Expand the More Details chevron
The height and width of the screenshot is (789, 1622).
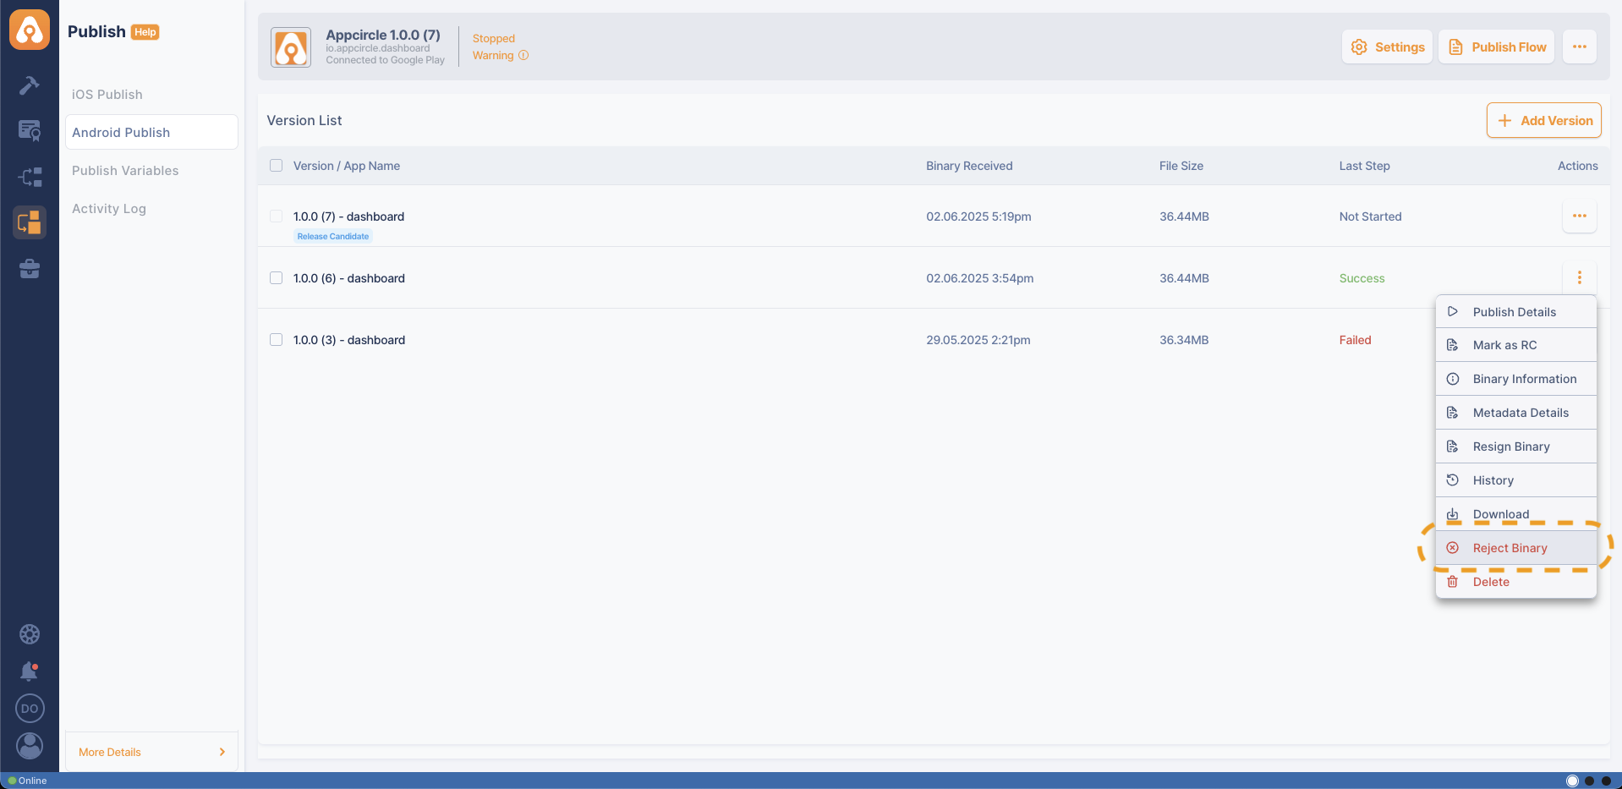[x=222, y=752]
